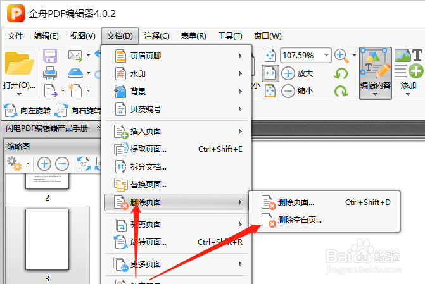Click the green counterclockwise rotate icon
Image resolution: width=425 pixels, height=284 pixels.
coord(341,73)
